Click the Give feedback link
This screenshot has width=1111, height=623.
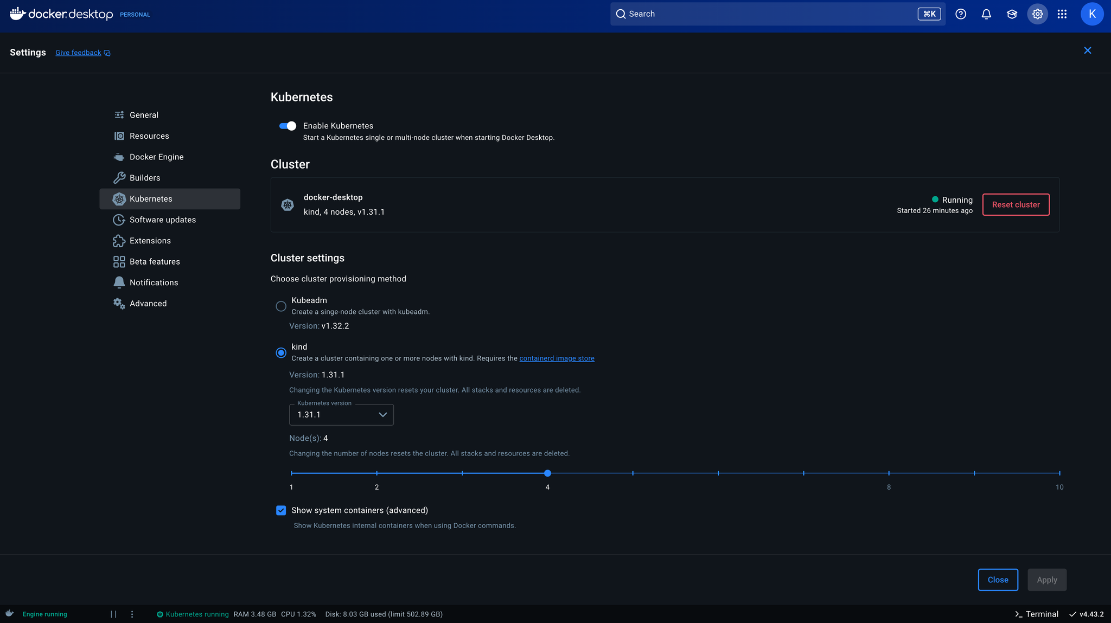click(x=78, y=53)
